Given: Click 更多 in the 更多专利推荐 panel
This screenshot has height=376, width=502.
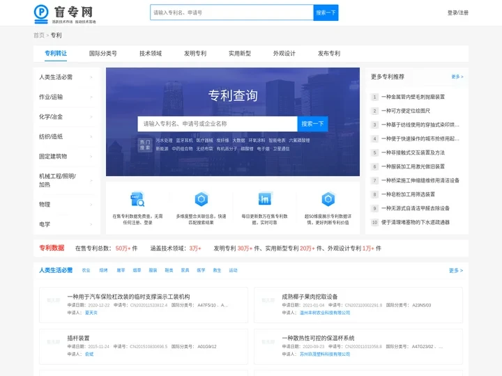Looking at the screenshot, I should (x=457, y=77).
